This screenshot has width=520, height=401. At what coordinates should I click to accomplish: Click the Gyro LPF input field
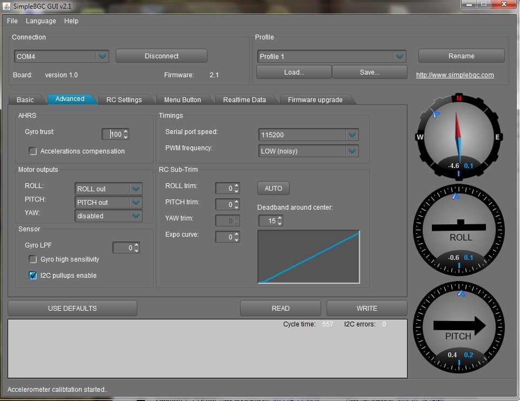click(x=123, y=248)
